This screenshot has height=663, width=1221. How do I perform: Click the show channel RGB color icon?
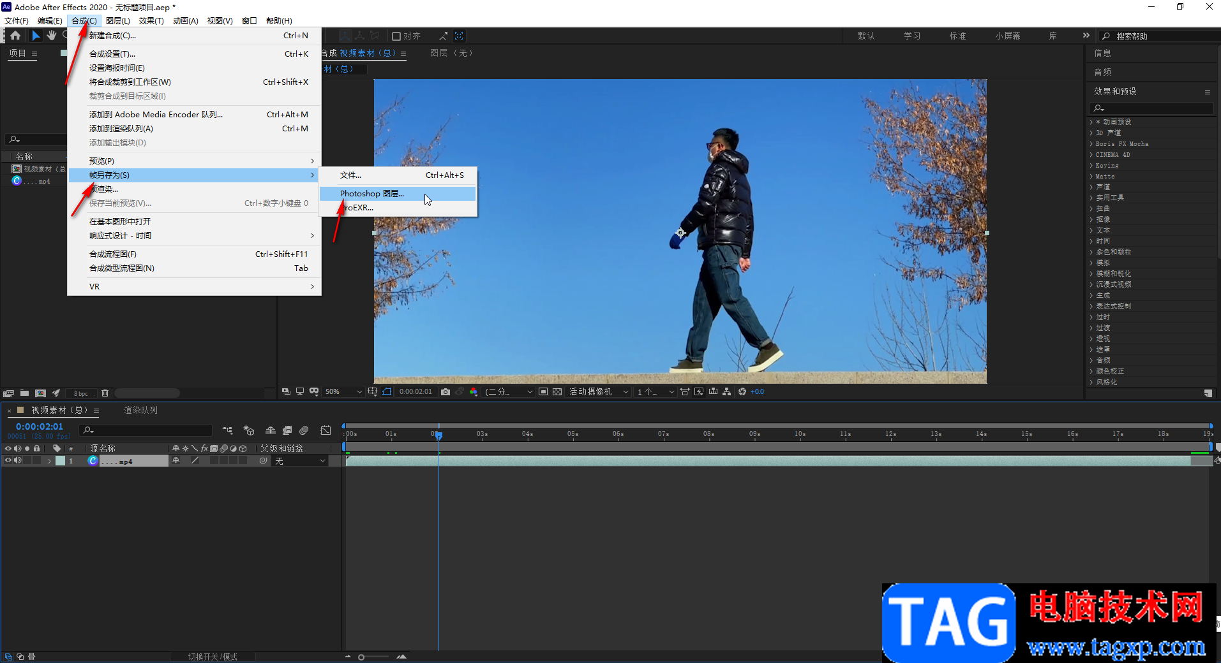474,391
